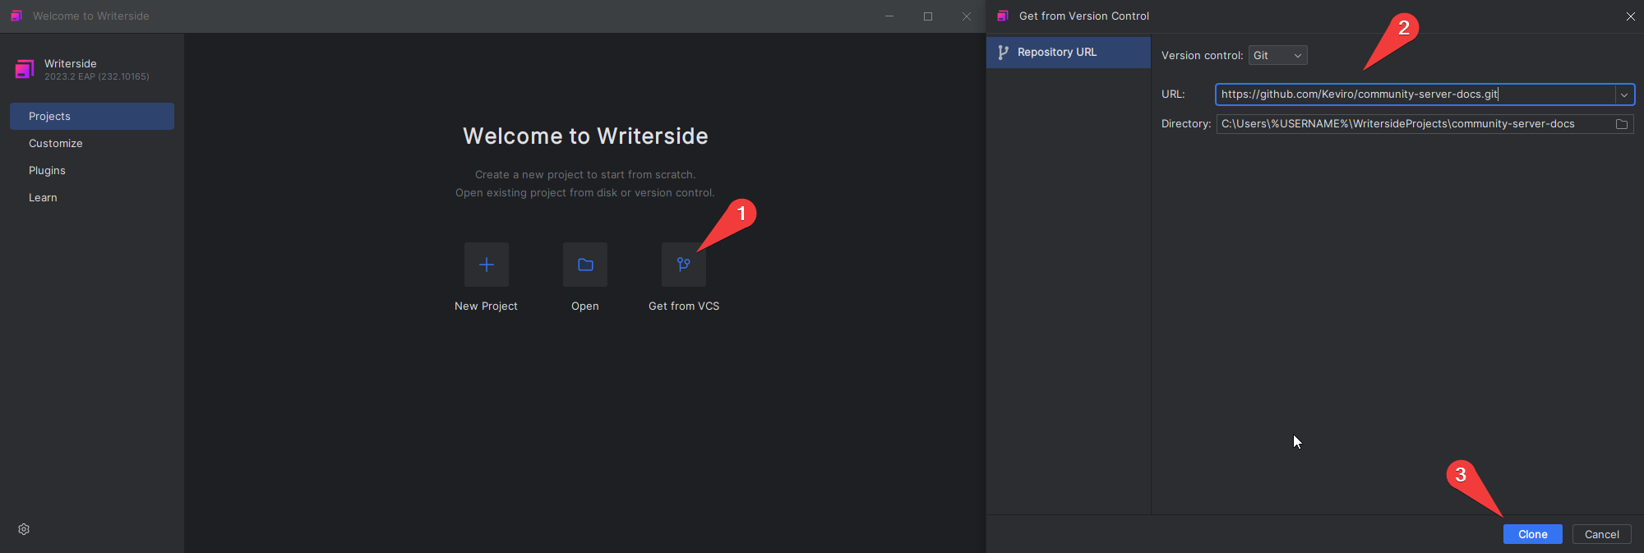Click the Get from VCS label

684,306
